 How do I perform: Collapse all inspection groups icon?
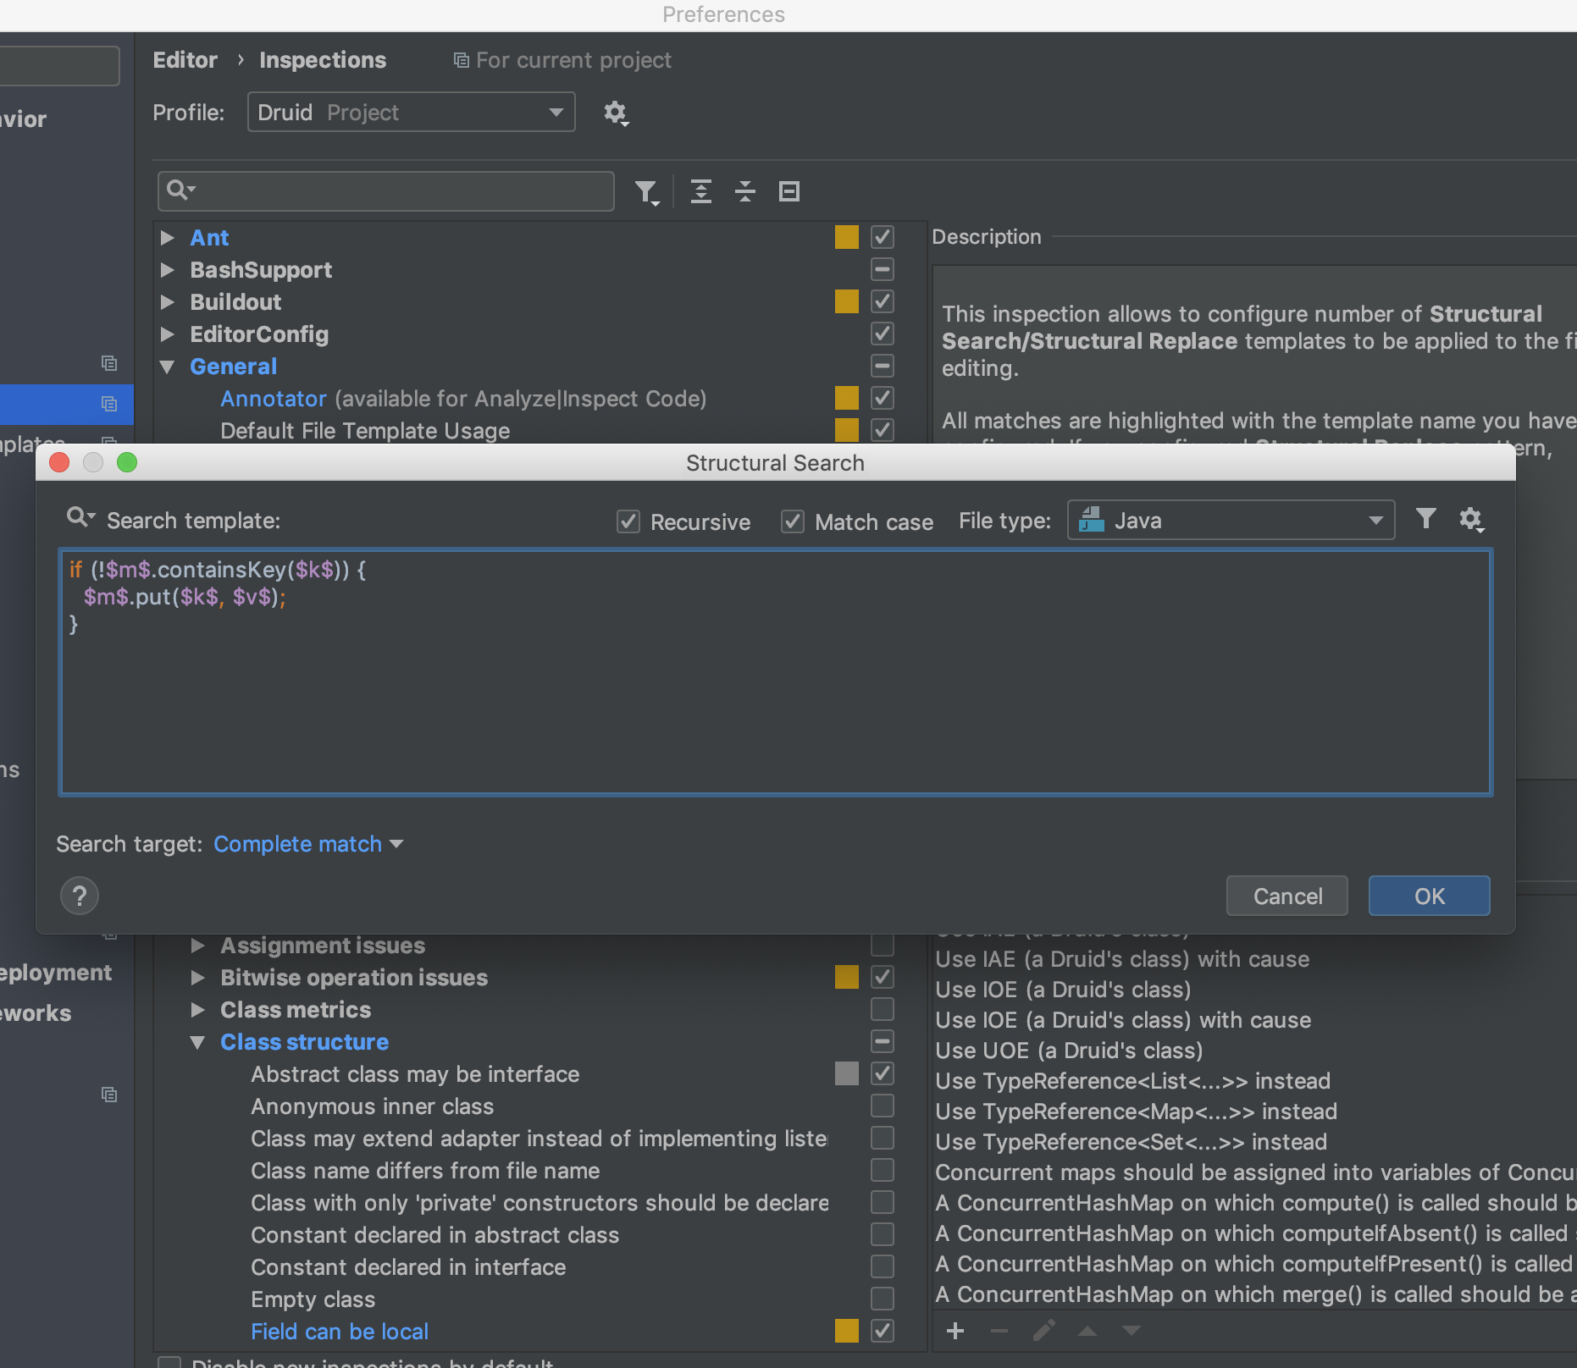[x=745, y=192]
